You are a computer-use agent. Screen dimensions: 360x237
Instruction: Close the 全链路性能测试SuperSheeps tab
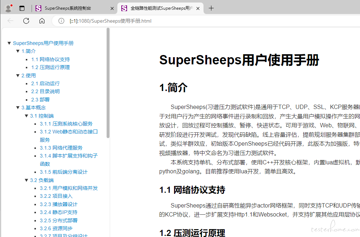[x=198, y=9]
